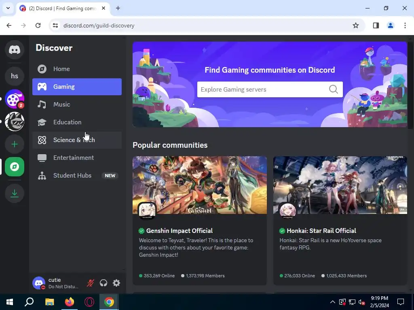Click the green Explore Discoverable Servers compass
Image resolution: width=414 pixels, height=310 pixels.
(15, 167)
